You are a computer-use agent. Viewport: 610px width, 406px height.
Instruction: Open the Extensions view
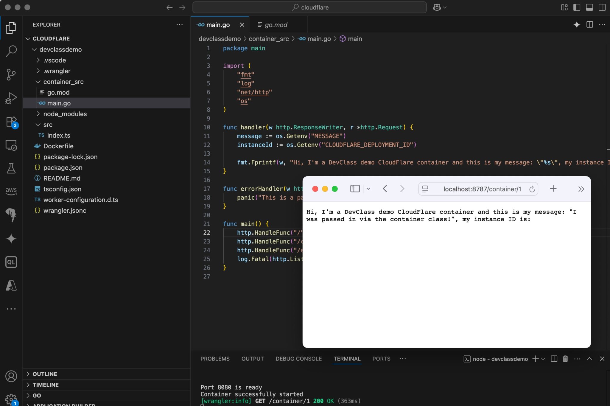point(11,122)
